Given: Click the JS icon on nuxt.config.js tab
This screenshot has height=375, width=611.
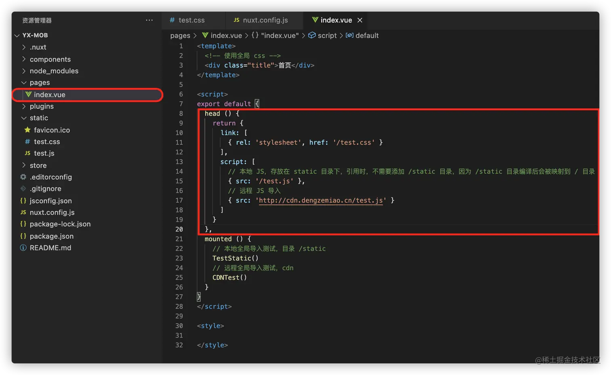Looking at the screenshot, I should click(236, 20).
